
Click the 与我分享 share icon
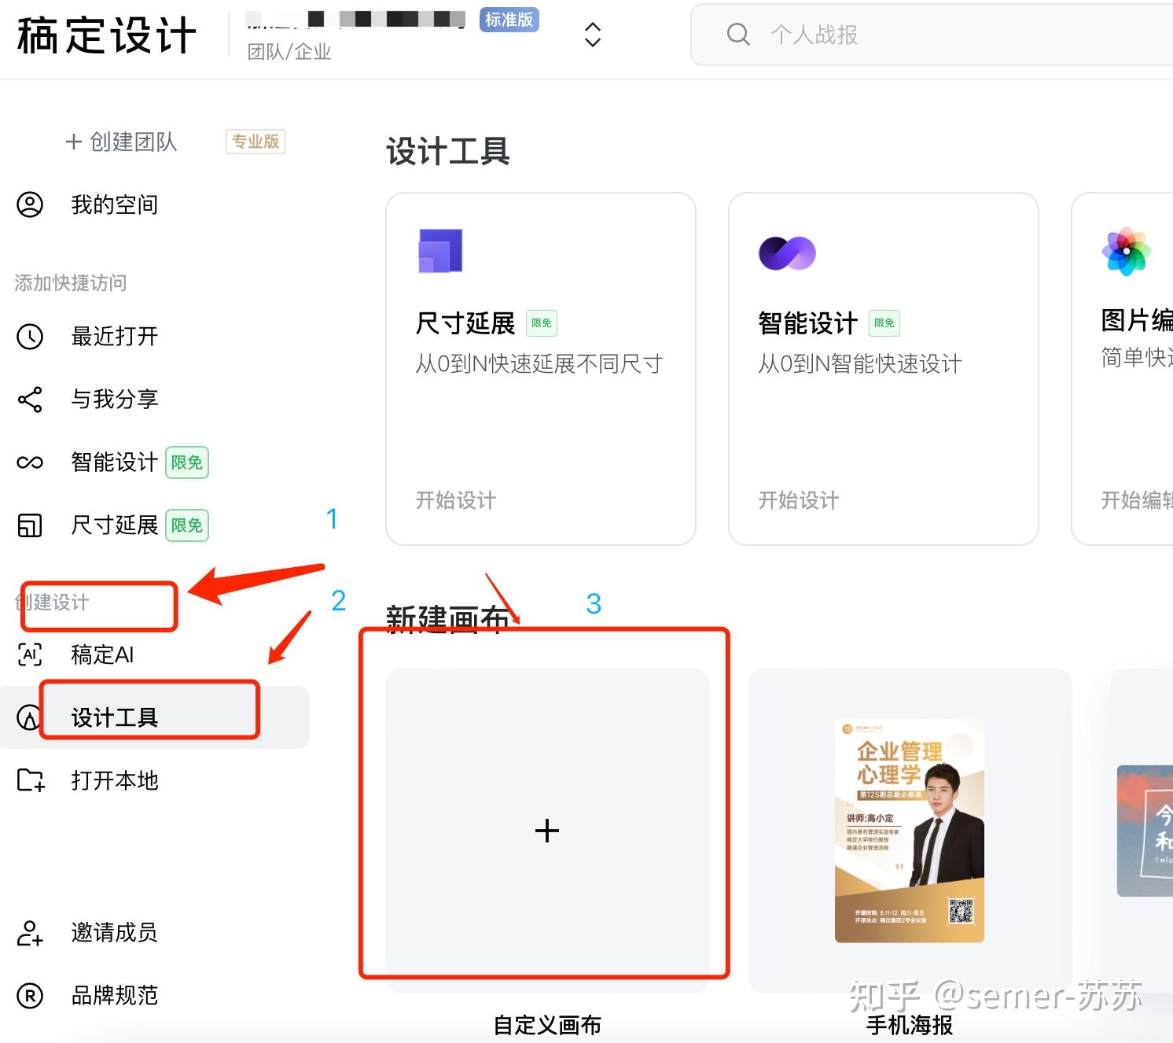[30, 400]
